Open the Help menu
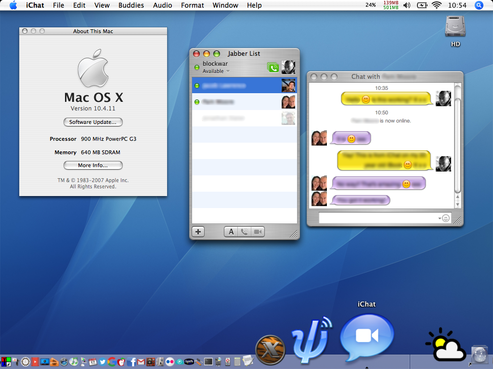This screenshot has height=369, width=493. (254, 5)
